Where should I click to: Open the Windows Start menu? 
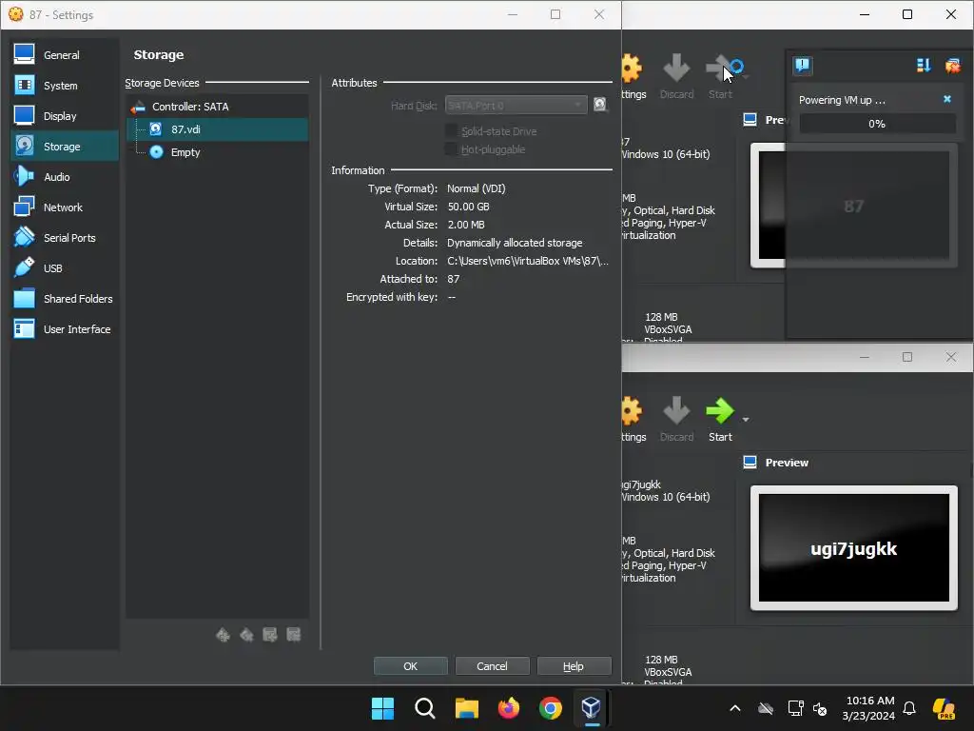382,708
